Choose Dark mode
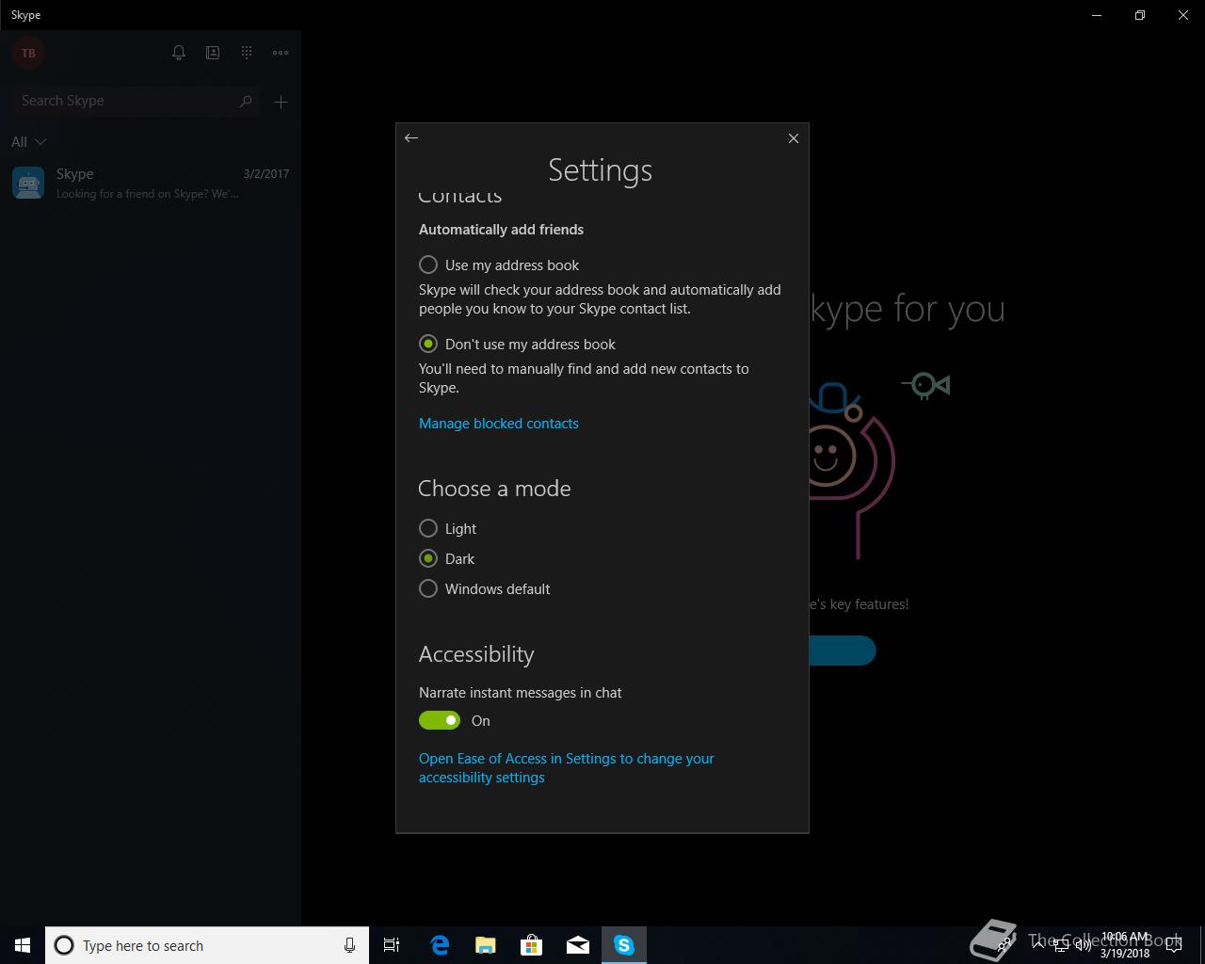The width and height of the screenshot is (1205, 964). (447, 558)
